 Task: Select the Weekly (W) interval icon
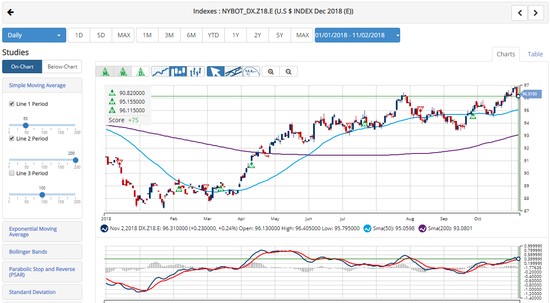click(123, 71)
